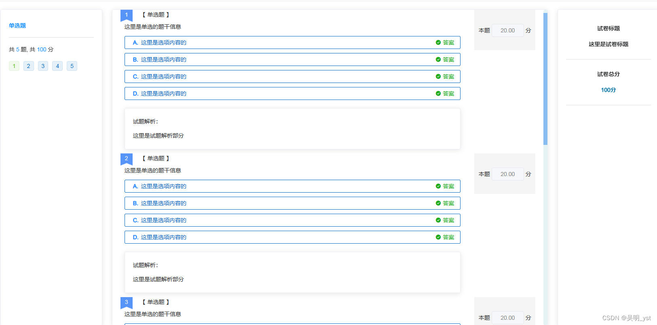Screen dimensions: 657x325
Task: Open the 单选题 section link
Action: click(17, 25)
